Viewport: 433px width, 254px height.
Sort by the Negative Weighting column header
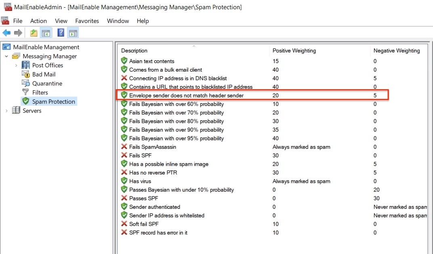[x=399, y=50]
